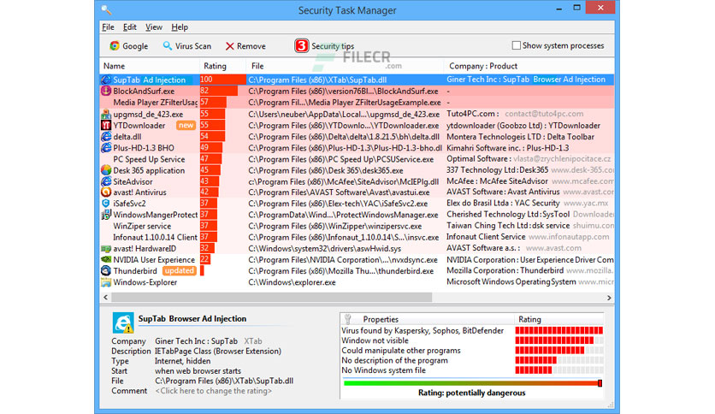Click the red X Remove icon
Screen dimensions: 715x414
[230, 46]
